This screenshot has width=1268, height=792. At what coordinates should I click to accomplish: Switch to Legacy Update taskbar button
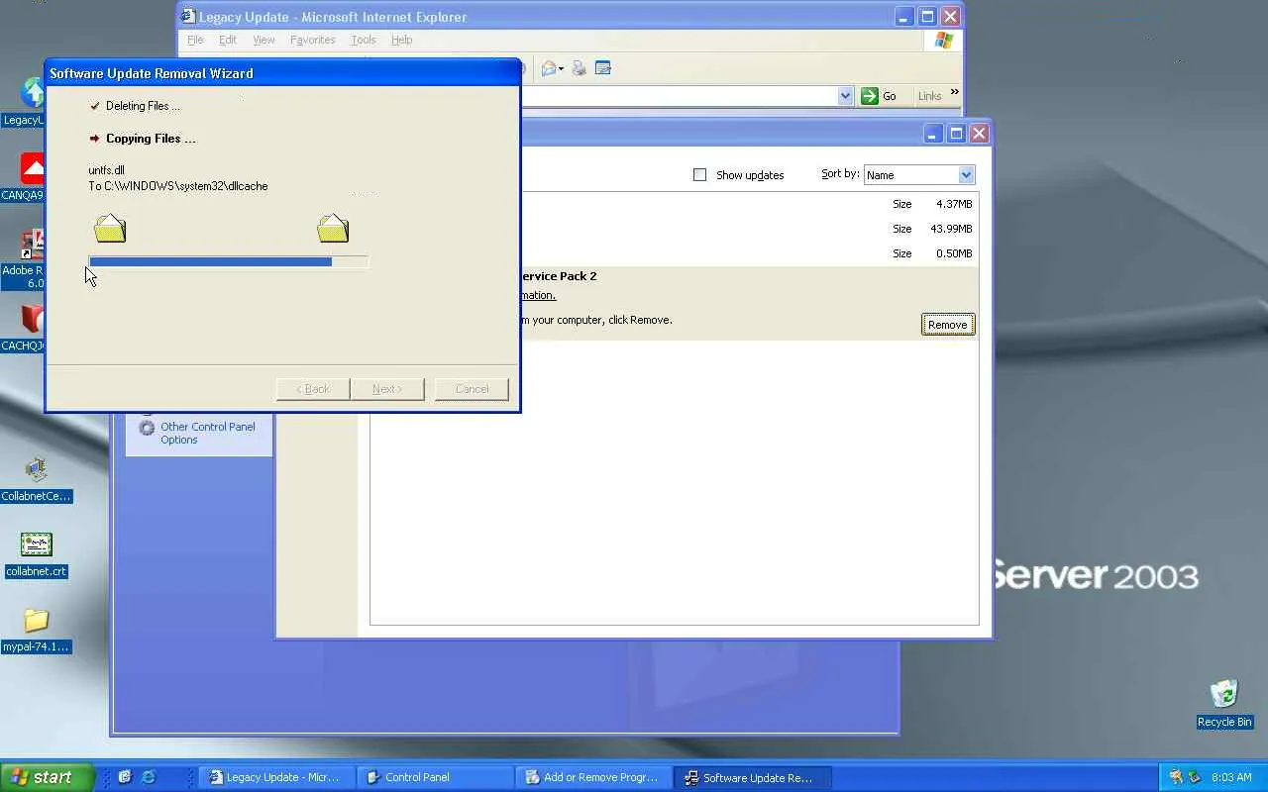pyautogui.click(x=274, y=777)
